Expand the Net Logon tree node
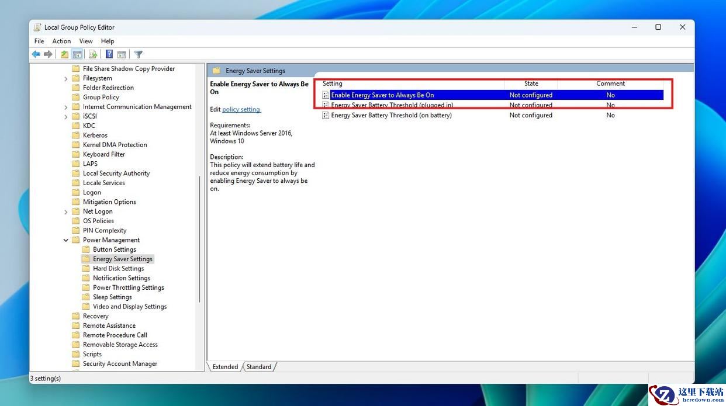The width and height of the screenshot is (726, 406). click(66, 211)
